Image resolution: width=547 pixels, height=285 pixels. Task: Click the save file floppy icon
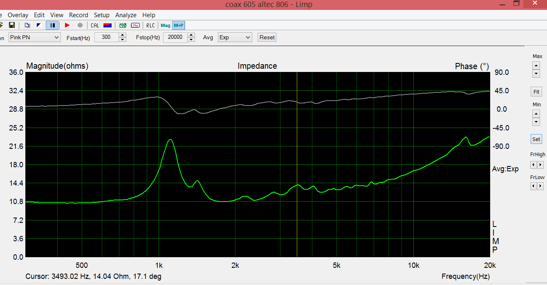coord(12,25)
